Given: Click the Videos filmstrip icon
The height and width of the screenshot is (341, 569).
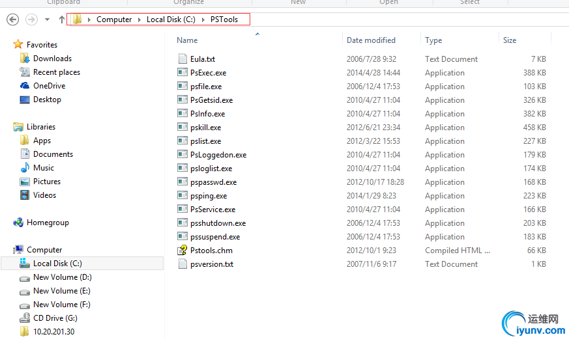Looking at the screenshot, I should (x=25, y=195).
